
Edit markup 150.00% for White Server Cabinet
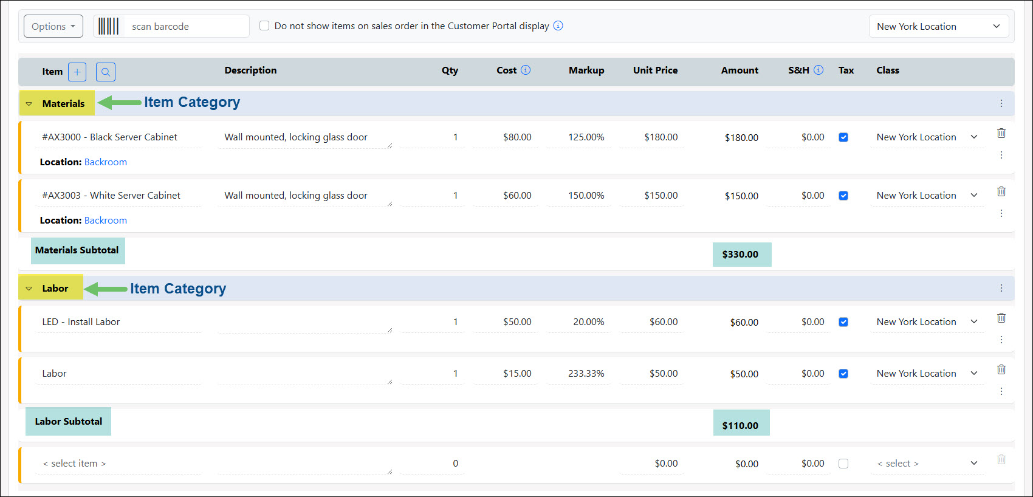coord(578,196)
